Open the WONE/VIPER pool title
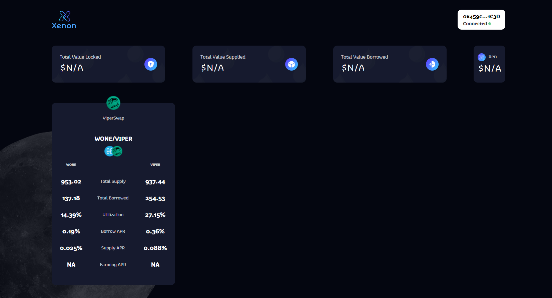Screen dimensions: 552x298 [113, 139]
